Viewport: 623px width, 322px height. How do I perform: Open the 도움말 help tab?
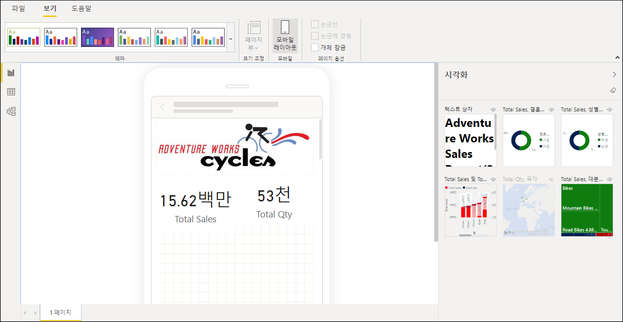click(x=81, y=9)
